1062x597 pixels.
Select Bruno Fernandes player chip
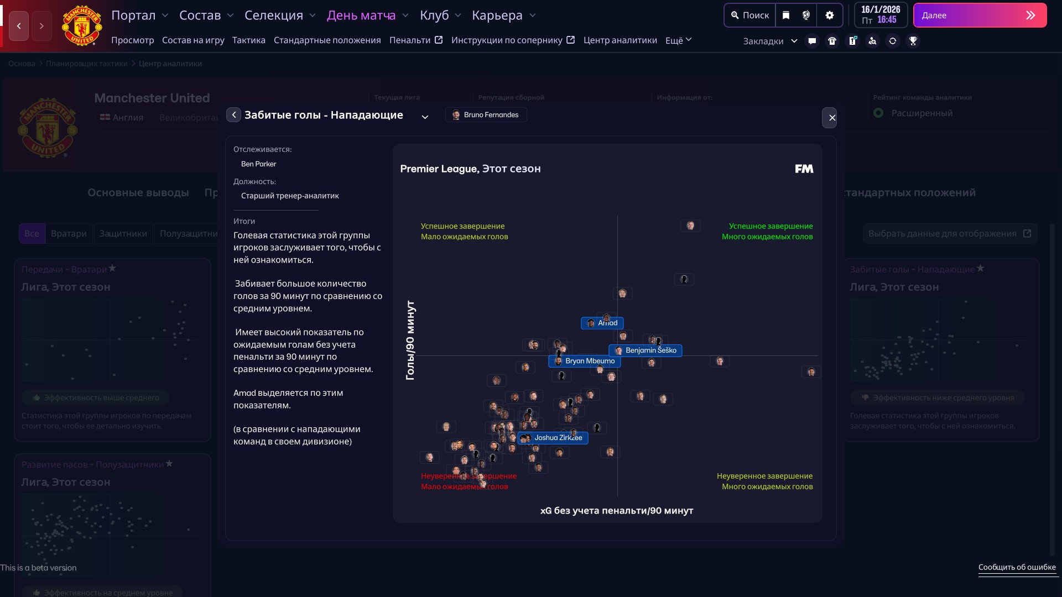pyautogui.click(x=486, y=115)
